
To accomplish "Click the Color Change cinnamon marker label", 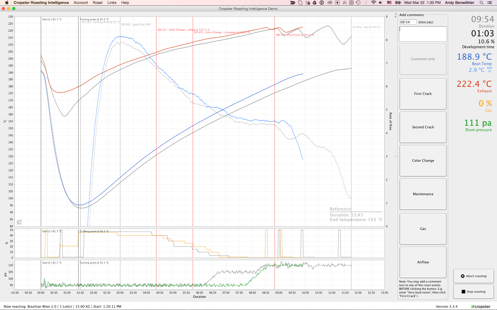I will (222, 32).
